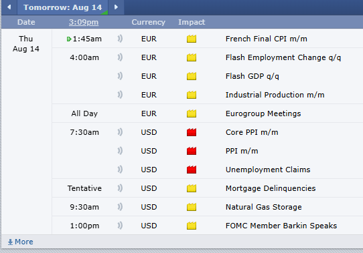Click yellow impact icon for Industrial Production m/m
363x253 pixels.
pyautogui.click(x=192, y=95)
